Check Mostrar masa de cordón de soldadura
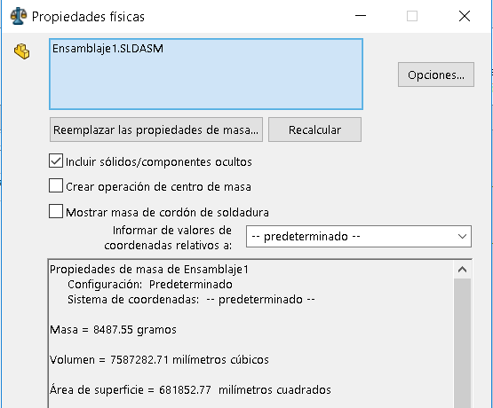The image size is (493, 408). (56, 211)
